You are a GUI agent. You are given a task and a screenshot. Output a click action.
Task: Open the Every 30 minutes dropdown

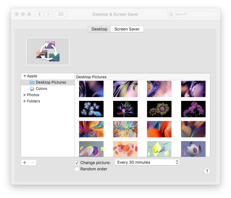(x=147, y=162)
